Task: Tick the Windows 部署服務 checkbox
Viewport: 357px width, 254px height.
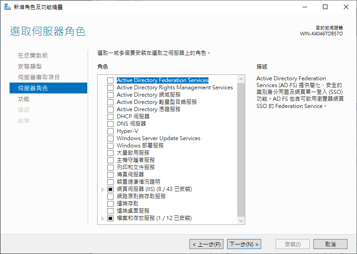Action: click(x=110, y=146)
